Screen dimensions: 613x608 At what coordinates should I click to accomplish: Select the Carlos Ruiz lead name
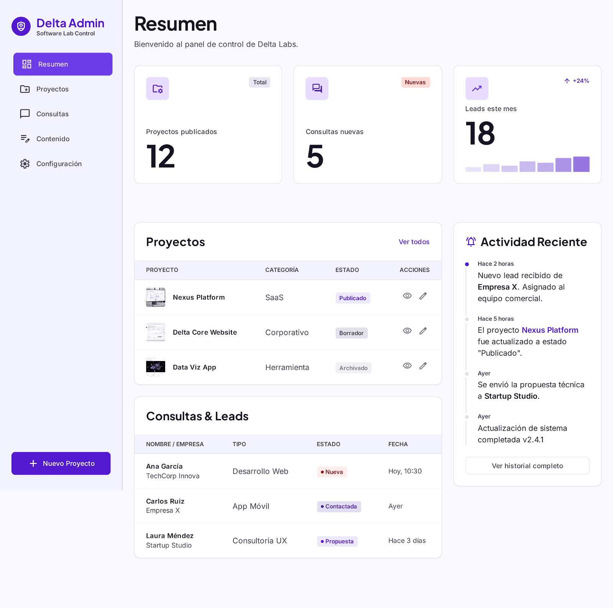(x=165, y=501)
